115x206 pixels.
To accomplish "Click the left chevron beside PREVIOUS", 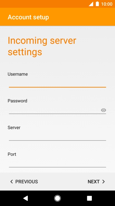I will (11, 182).
